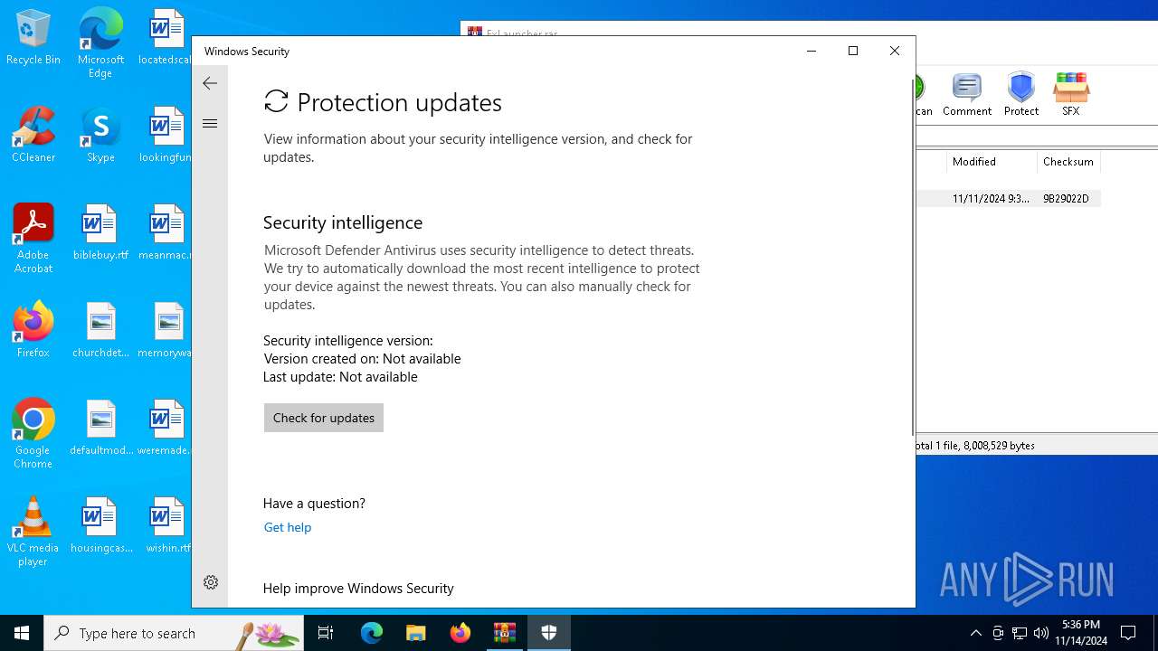The image size is (1158, 651).
Task: Open File Explorer from the taskbar
Action: pos(416,633)
